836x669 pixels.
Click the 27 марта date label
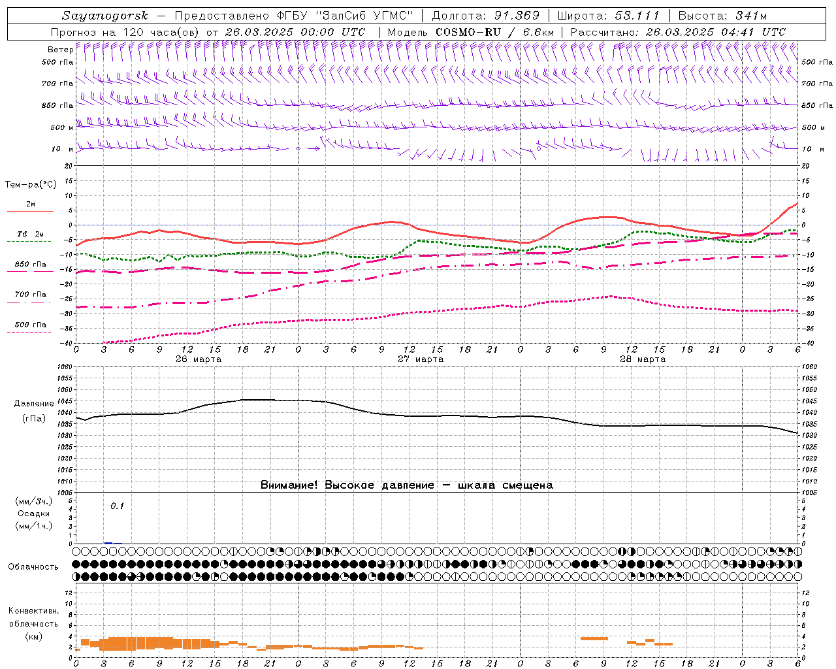tap(421, 359)
